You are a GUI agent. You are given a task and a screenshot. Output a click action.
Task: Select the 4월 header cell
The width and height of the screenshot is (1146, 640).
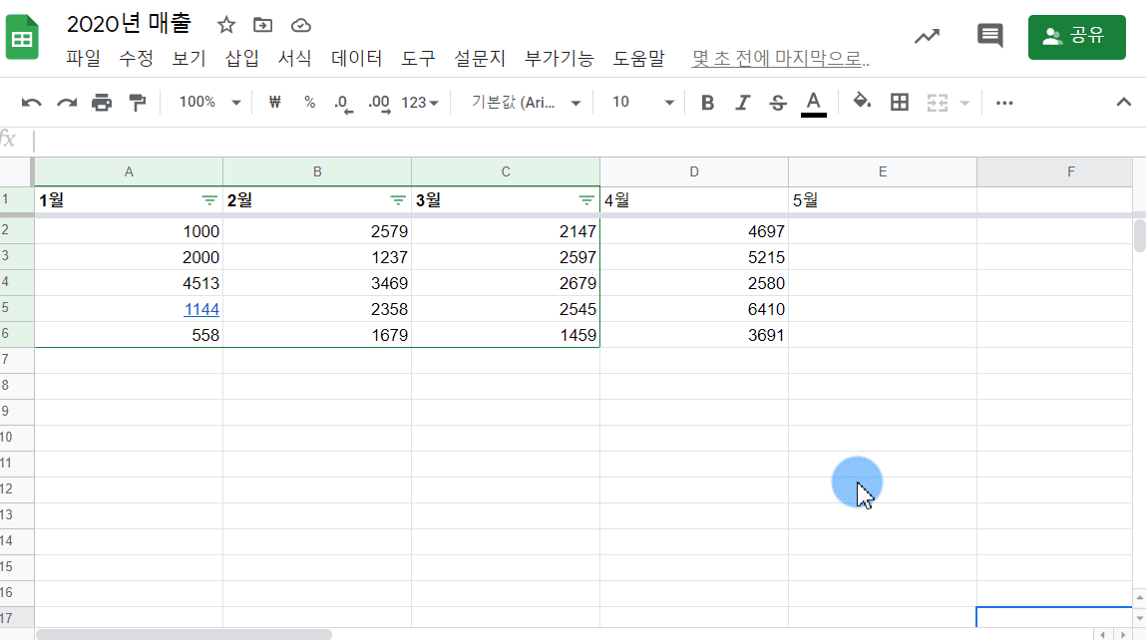(694, 199)
